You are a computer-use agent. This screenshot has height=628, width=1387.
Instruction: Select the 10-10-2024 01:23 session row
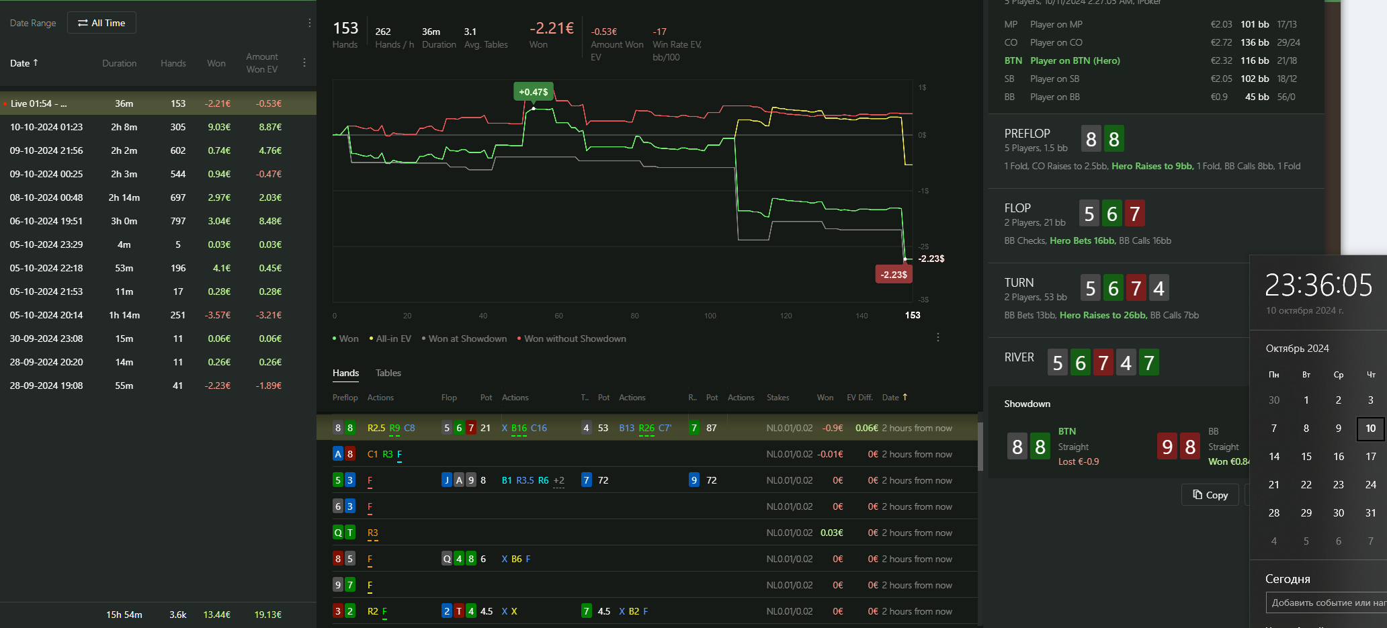point(158,127)
